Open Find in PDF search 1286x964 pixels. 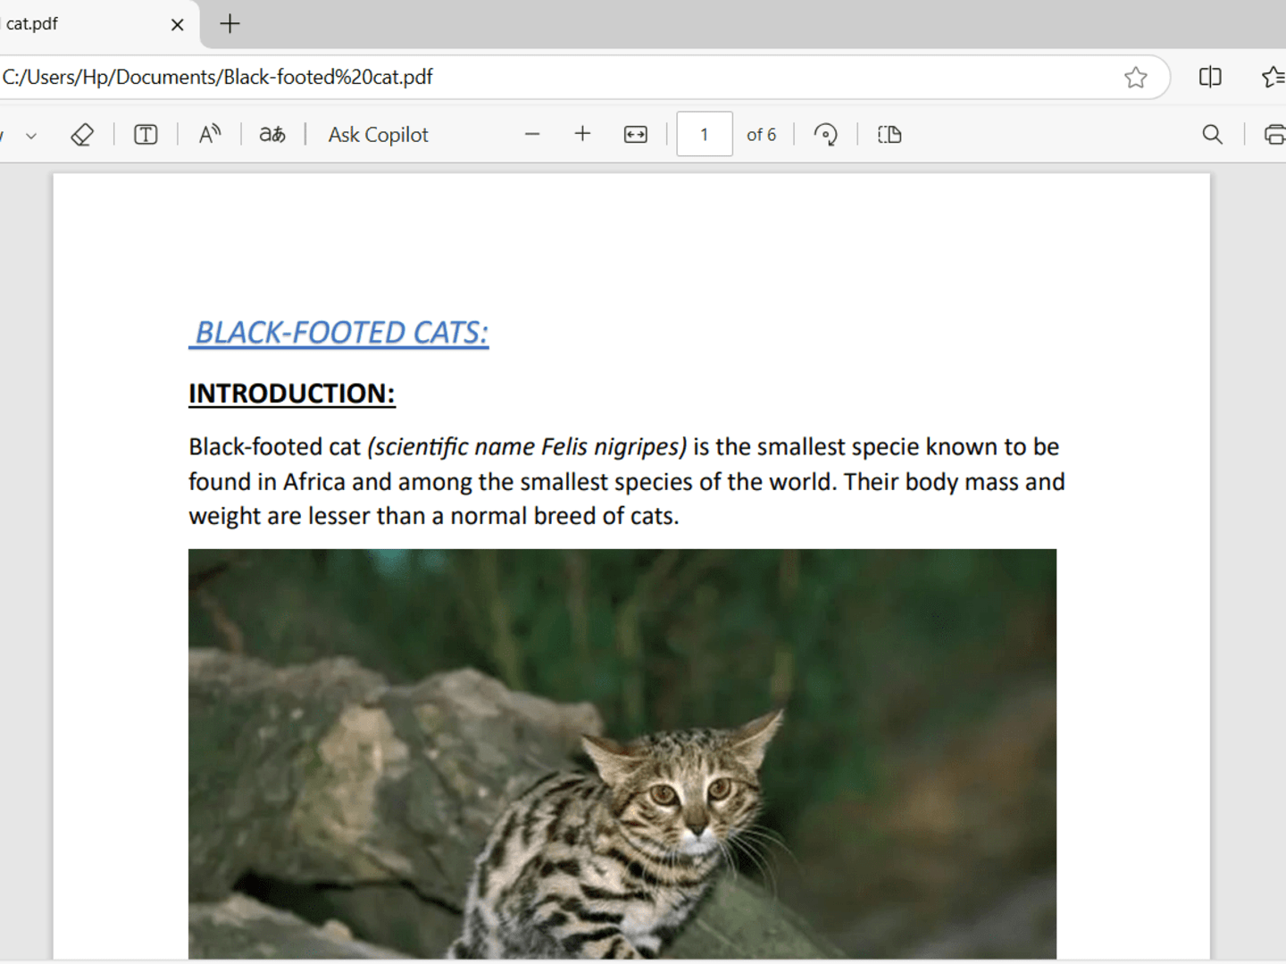click(1212, 135)
